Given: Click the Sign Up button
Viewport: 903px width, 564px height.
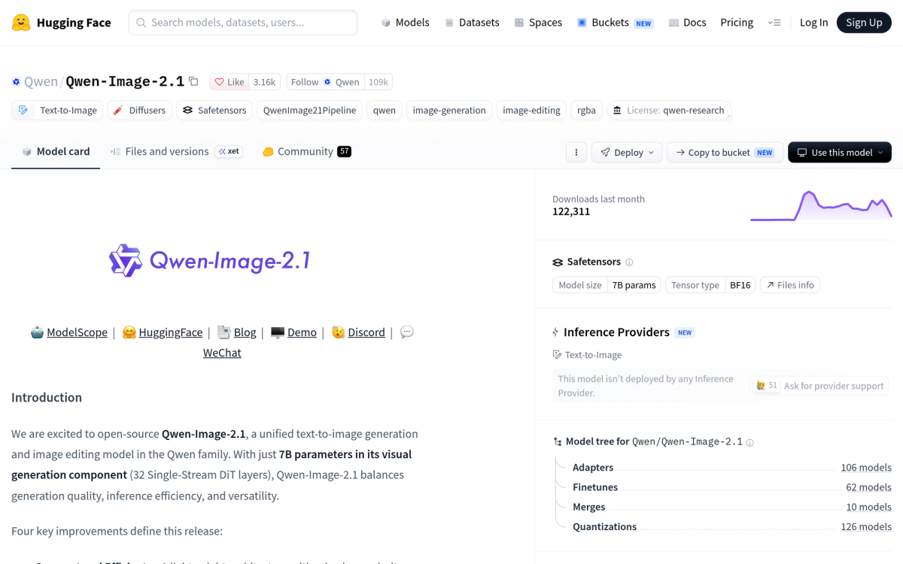Looking at the screenshot, I should [864, 23].
